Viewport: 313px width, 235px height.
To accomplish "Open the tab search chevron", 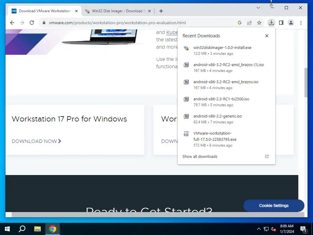I will (258, 8).
